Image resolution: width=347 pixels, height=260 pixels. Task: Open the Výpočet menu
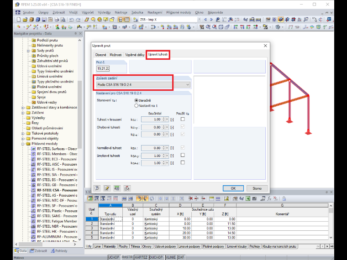point(88,12)
